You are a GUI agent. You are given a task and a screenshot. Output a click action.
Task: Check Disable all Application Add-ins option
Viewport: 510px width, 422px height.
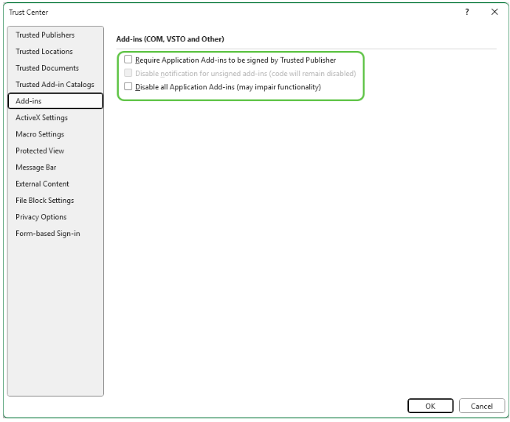tap(128, 86)
